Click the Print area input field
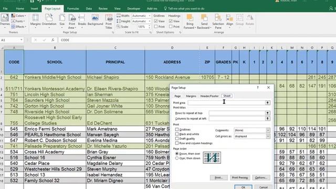Screen dimensions: 336x189 tap(226, 103)
